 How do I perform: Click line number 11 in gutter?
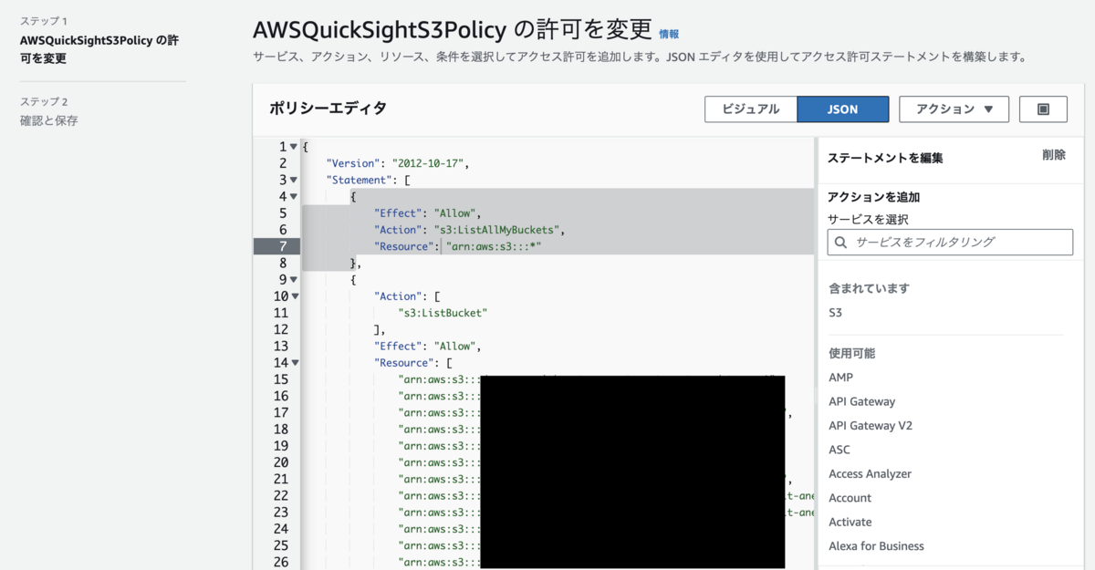(x=281, y=313)
